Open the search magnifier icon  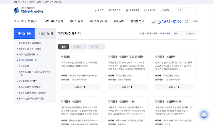[187, 22]
